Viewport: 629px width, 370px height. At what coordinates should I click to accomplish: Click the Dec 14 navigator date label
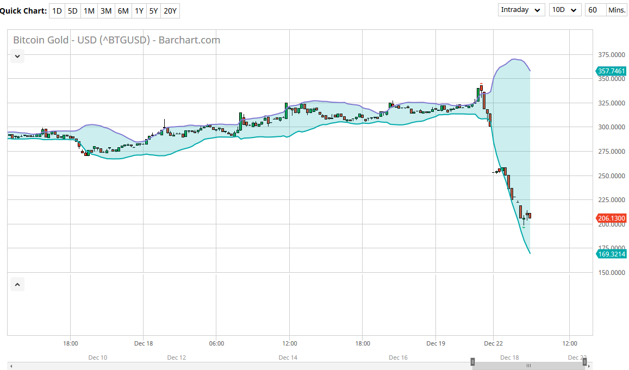click(288, 358)
